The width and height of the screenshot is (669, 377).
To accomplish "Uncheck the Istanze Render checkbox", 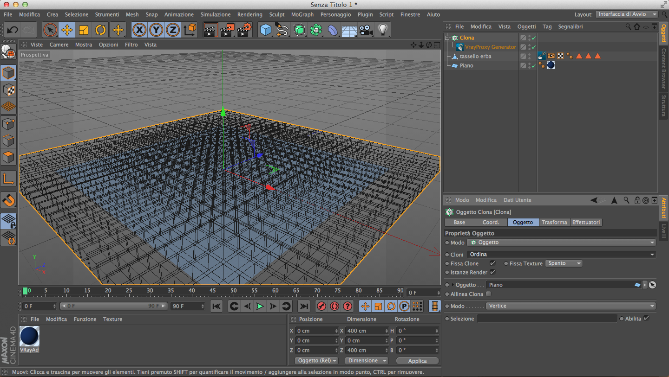I will (x=492, y=272).
